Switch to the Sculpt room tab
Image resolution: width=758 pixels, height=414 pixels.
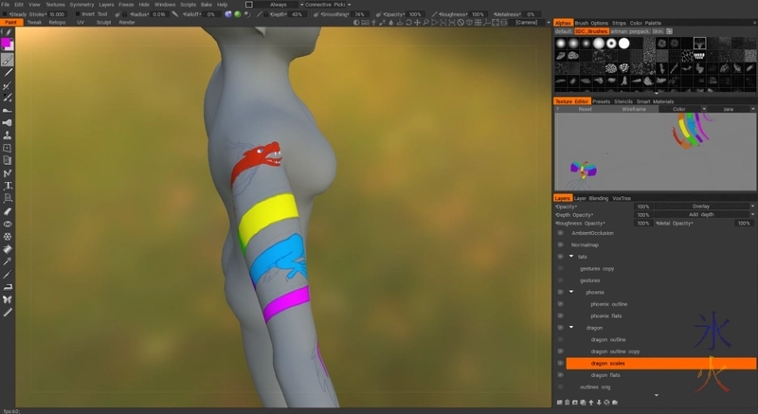[104, 22]
